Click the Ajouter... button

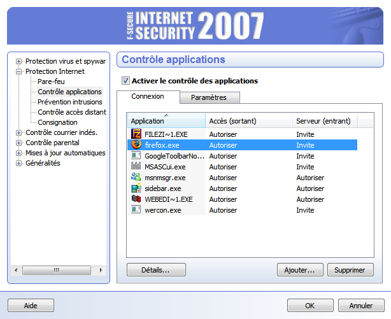(300, 270)
